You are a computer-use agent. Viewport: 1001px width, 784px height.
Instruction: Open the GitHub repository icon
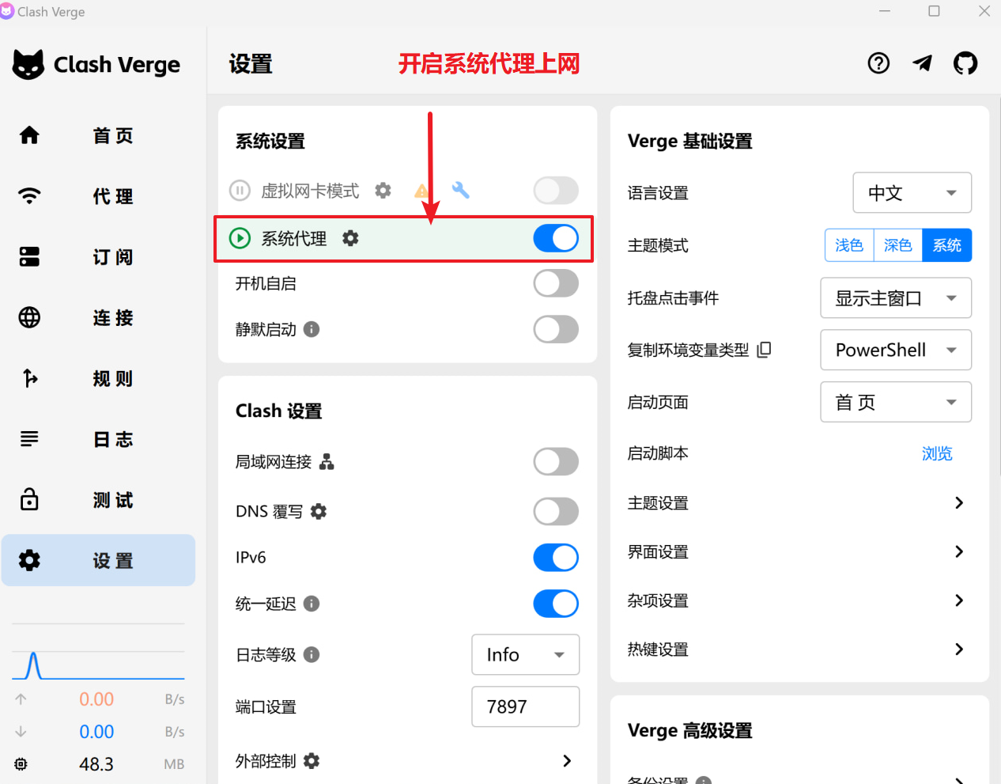point(965,63)
